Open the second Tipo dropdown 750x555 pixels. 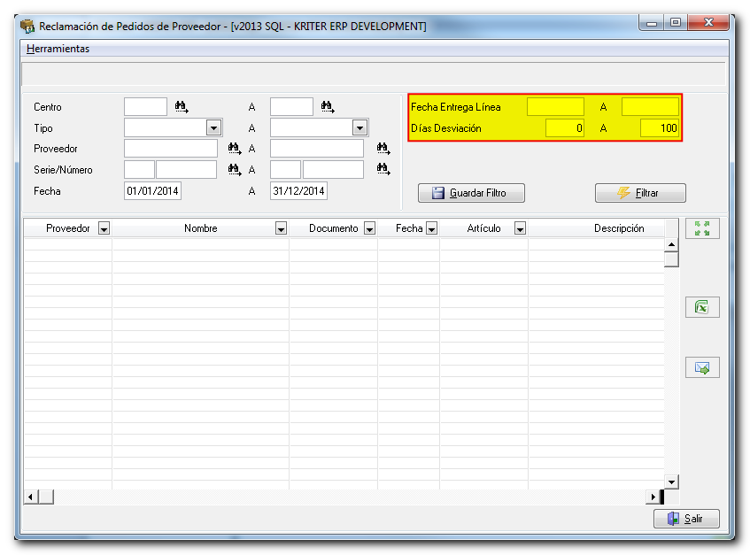pos(360,128)
